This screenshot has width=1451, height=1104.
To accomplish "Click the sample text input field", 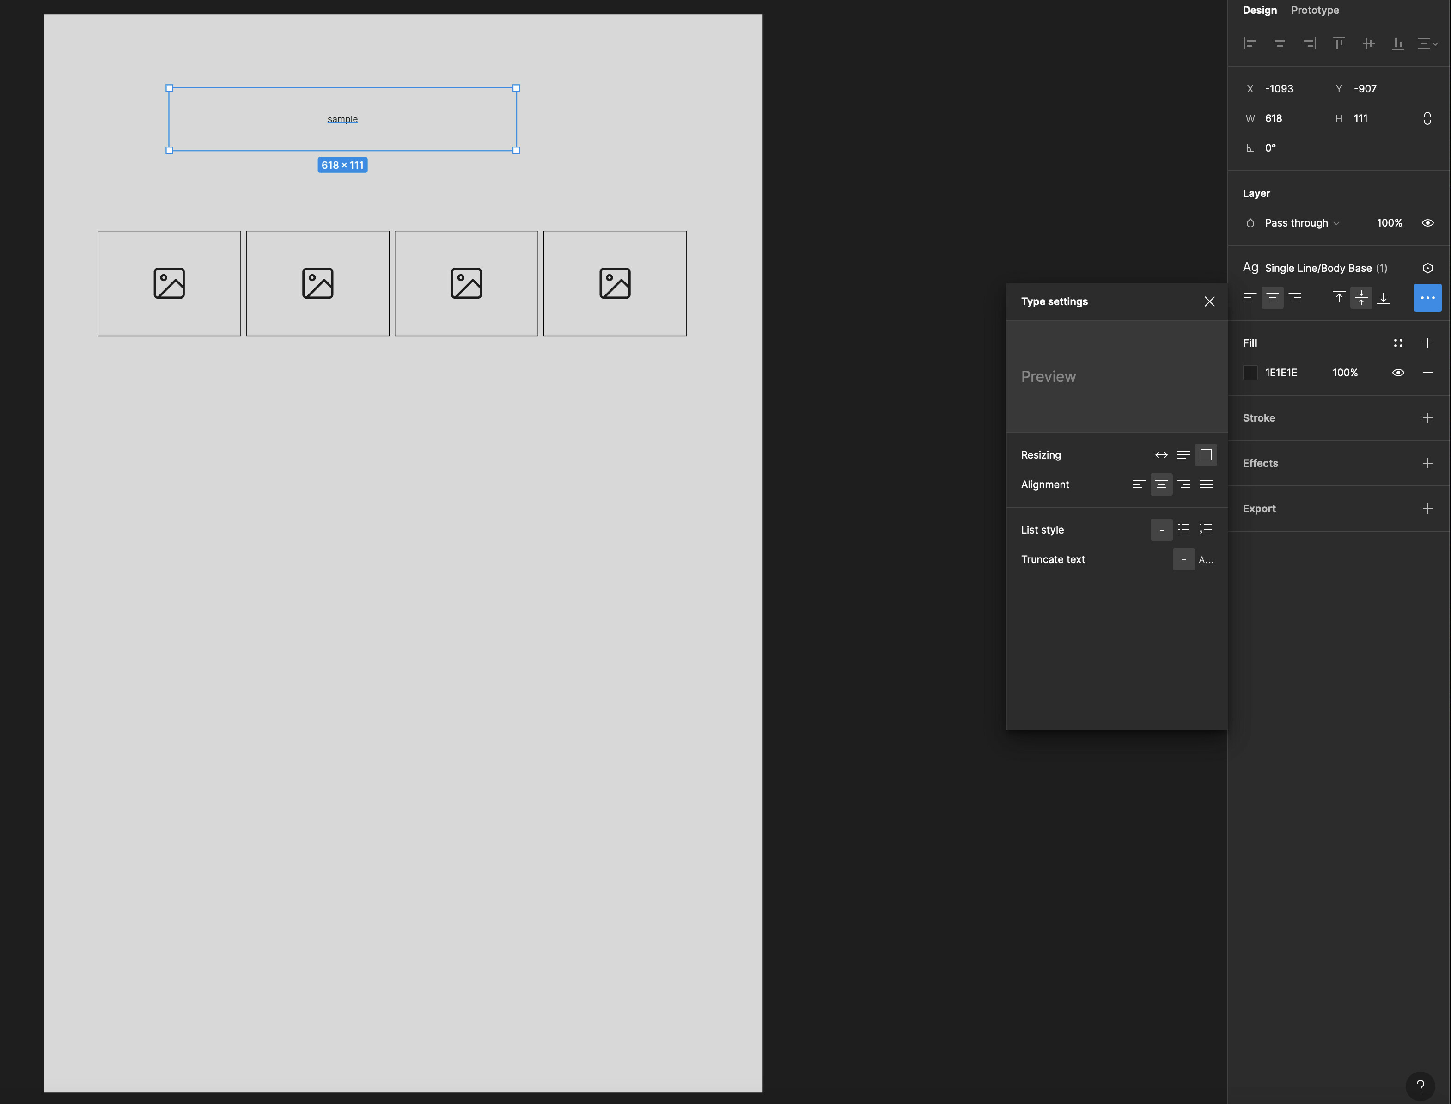I will 343,118.
